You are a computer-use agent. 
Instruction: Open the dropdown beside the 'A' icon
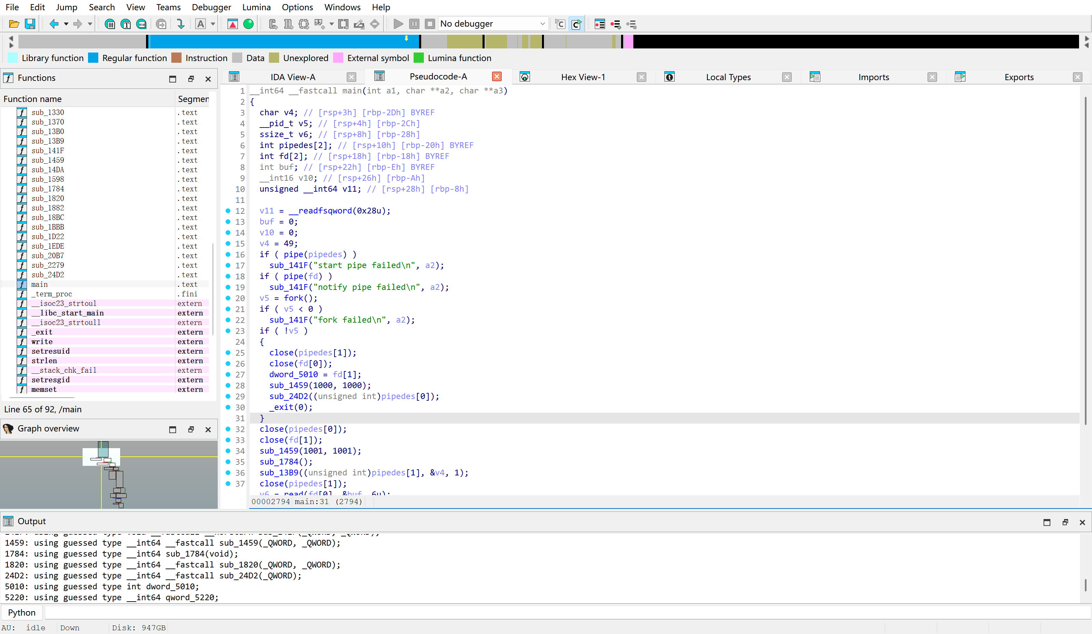tap(213, 24)
